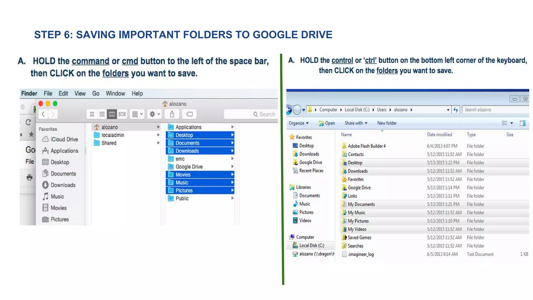Click the Finder Search field
This screenshot has width=533, height=300.
click(251, 114)
